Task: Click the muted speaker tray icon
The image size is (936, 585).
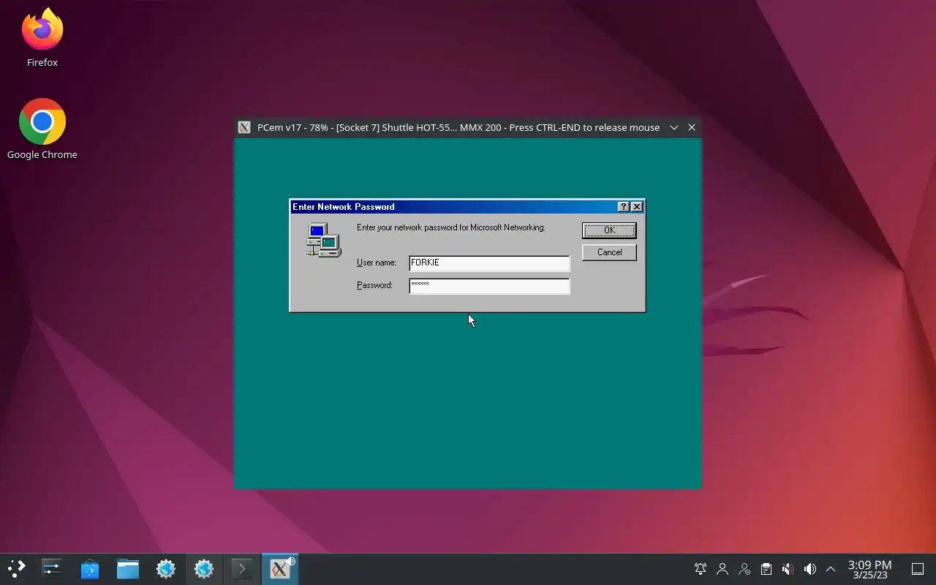Action: click(788, 569)
